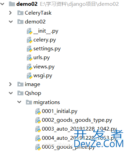The image size is (127, 151).
Task: Expand the CeleryTask folder arrow
Action: point(11,13)
